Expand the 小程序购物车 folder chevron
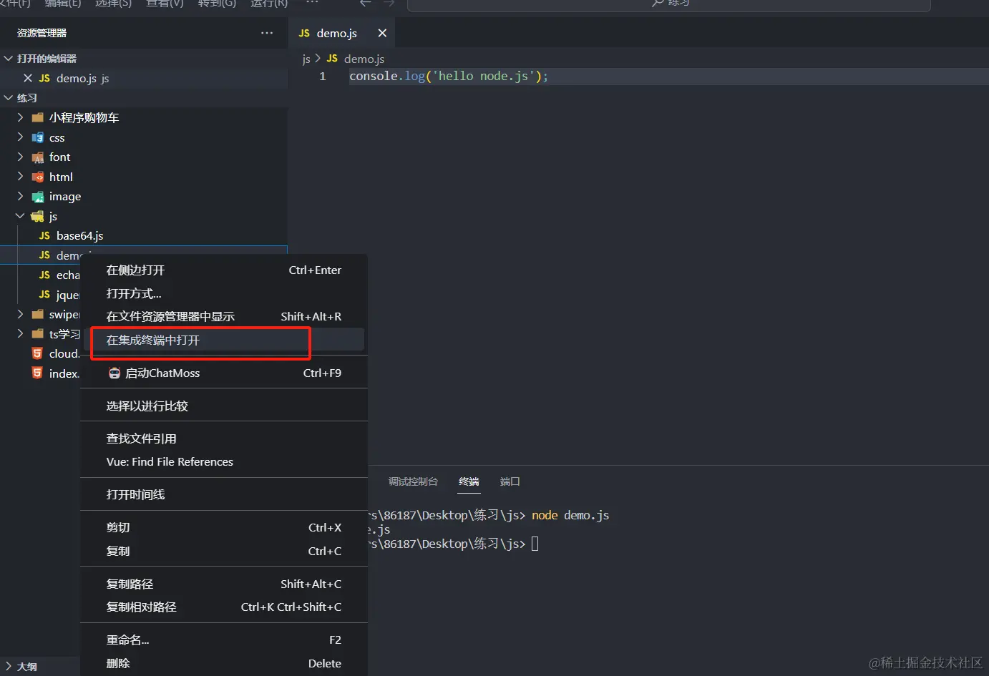Viewport: 989px width, 676px height. (20, 117)
